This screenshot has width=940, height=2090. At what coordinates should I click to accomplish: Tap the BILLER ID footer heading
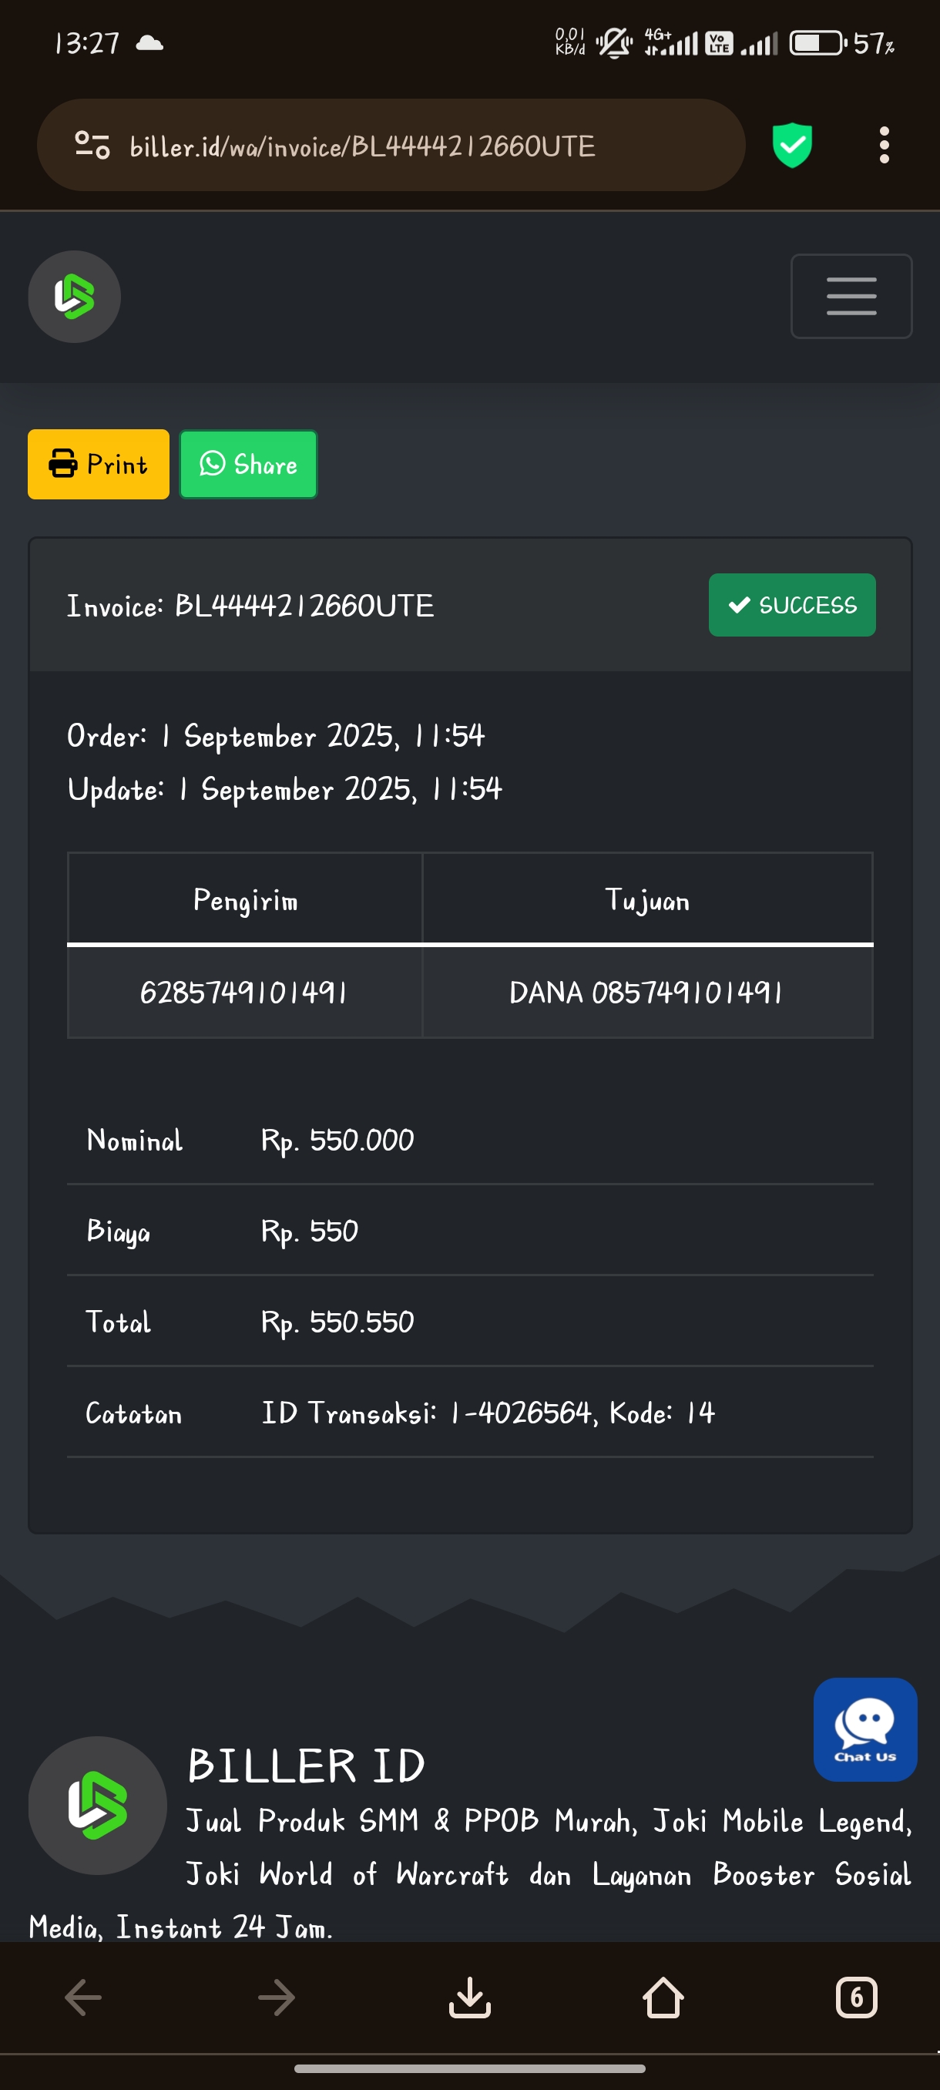tap(306, 1766)
